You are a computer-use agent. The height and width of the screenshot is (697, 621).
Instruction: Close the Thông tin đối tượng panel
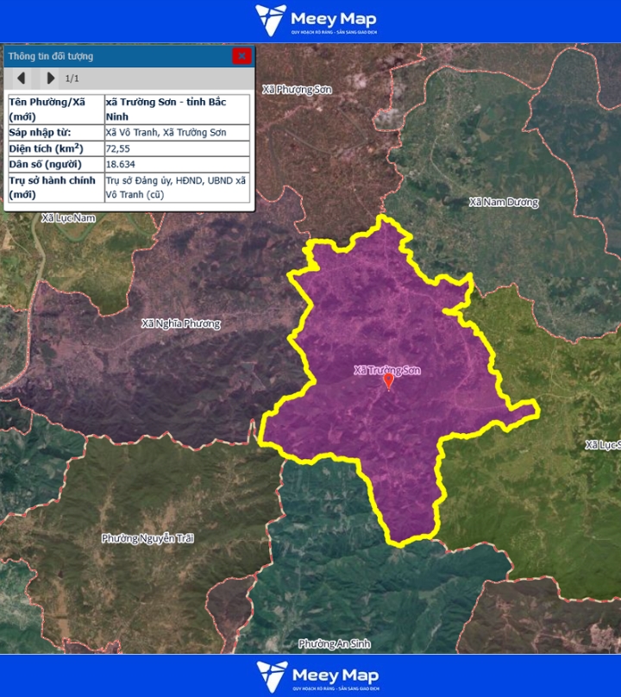[241, 56]
